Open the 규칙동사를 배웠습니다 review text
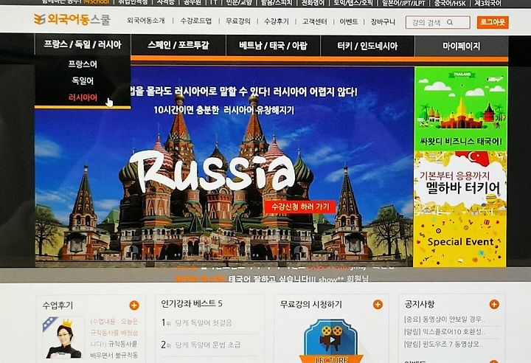Screen dimensions: 531x363 (114, 338)
